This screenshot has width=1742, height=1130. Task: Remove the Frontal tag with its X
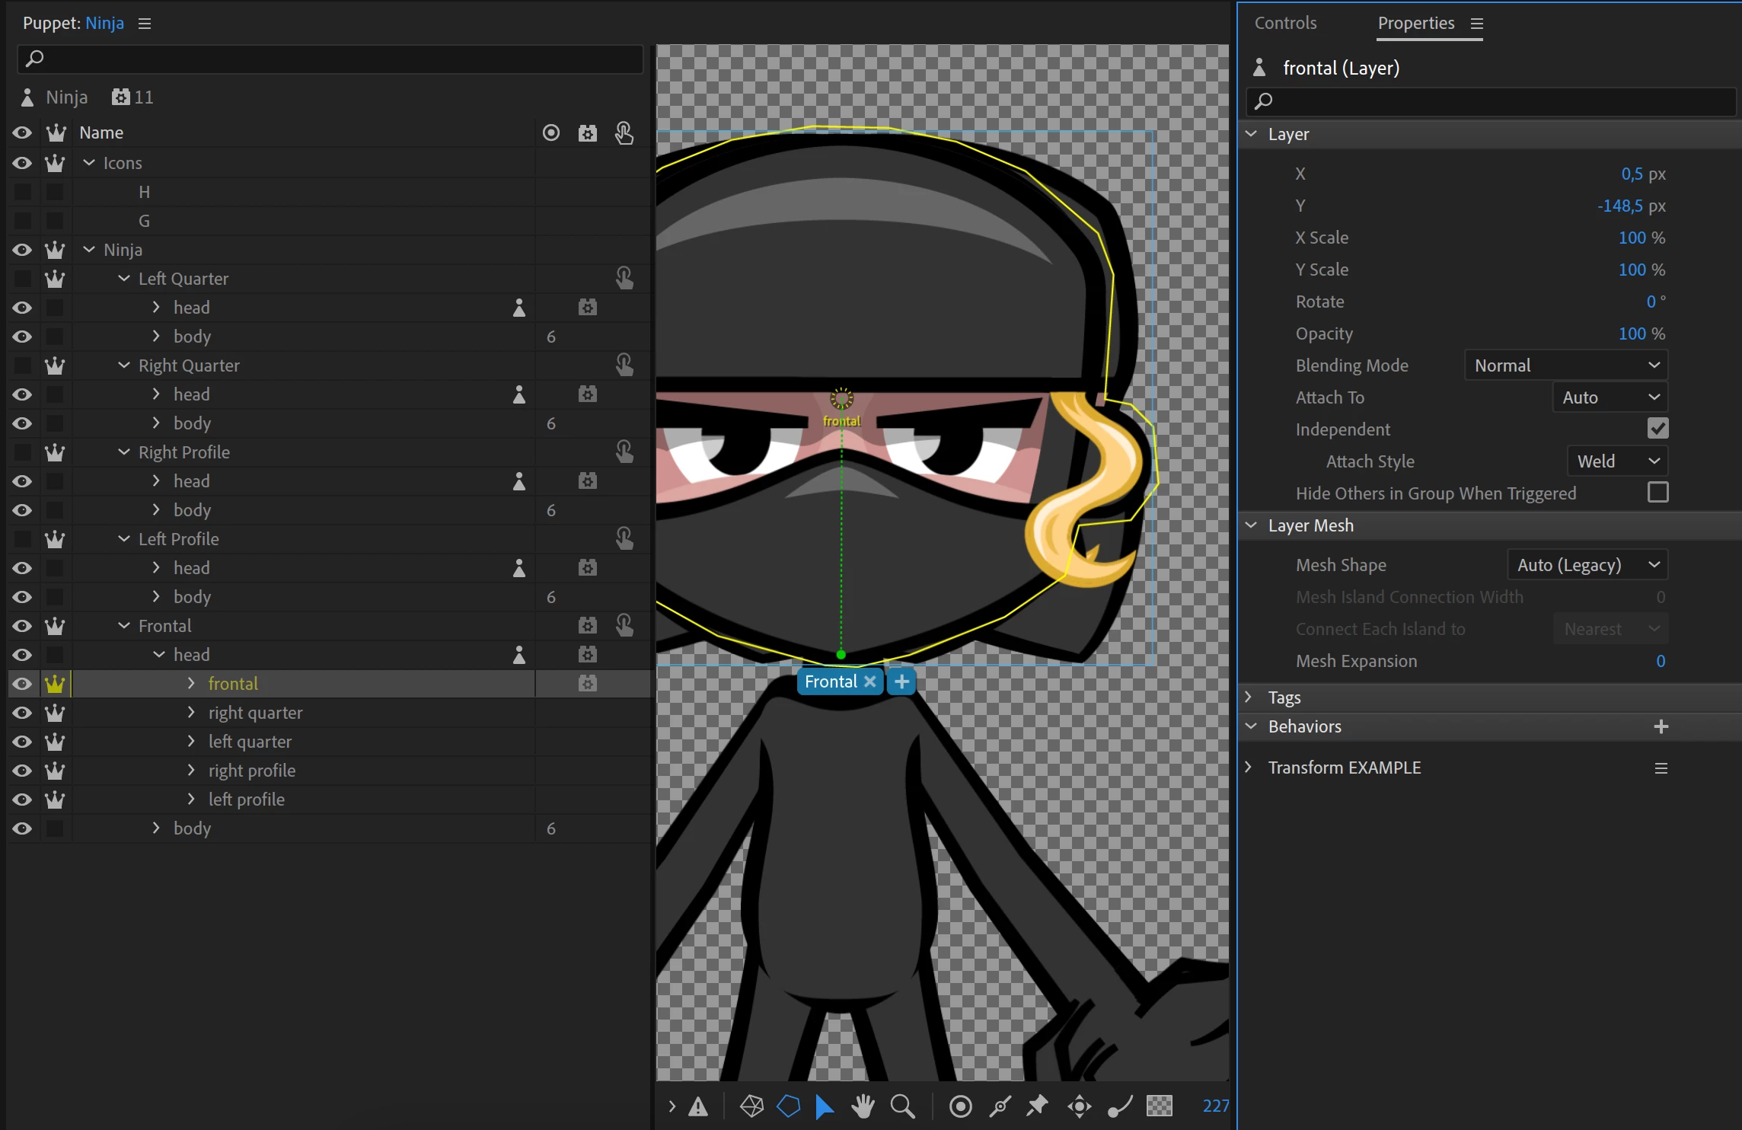[x=870, y=682]
